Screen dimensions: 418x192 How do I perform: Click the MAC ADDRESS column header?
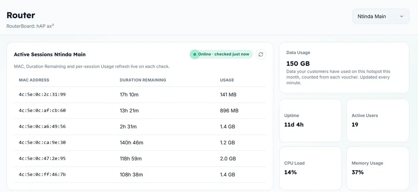click(34, 80)
